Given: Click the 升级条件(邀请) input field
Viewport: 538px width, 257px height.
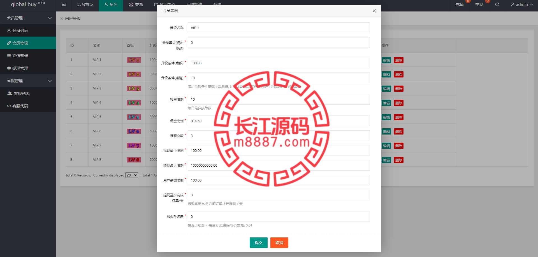Looking at the screenshot, I should [x=279, y=78].
